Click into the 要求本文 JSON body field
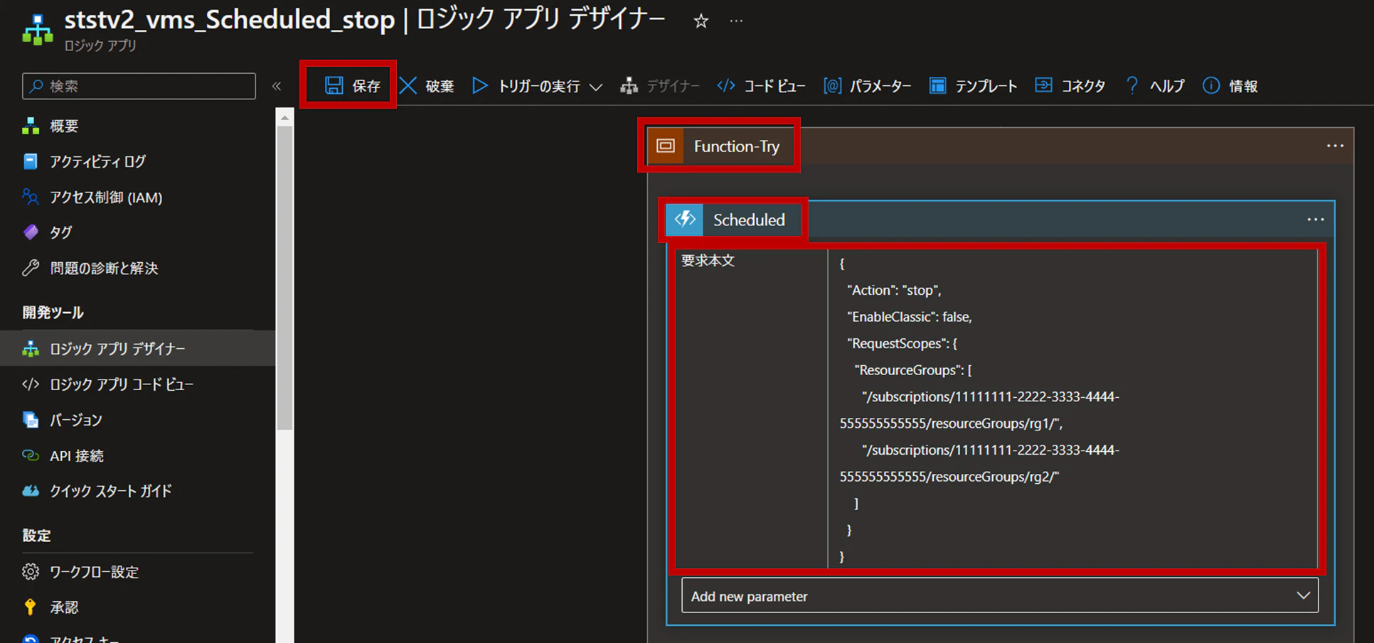Screen dimensions: 1374x643 1073,409
